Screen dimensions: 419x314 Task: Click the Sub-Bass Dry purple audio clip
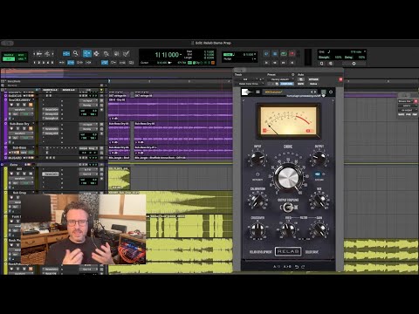183,133
